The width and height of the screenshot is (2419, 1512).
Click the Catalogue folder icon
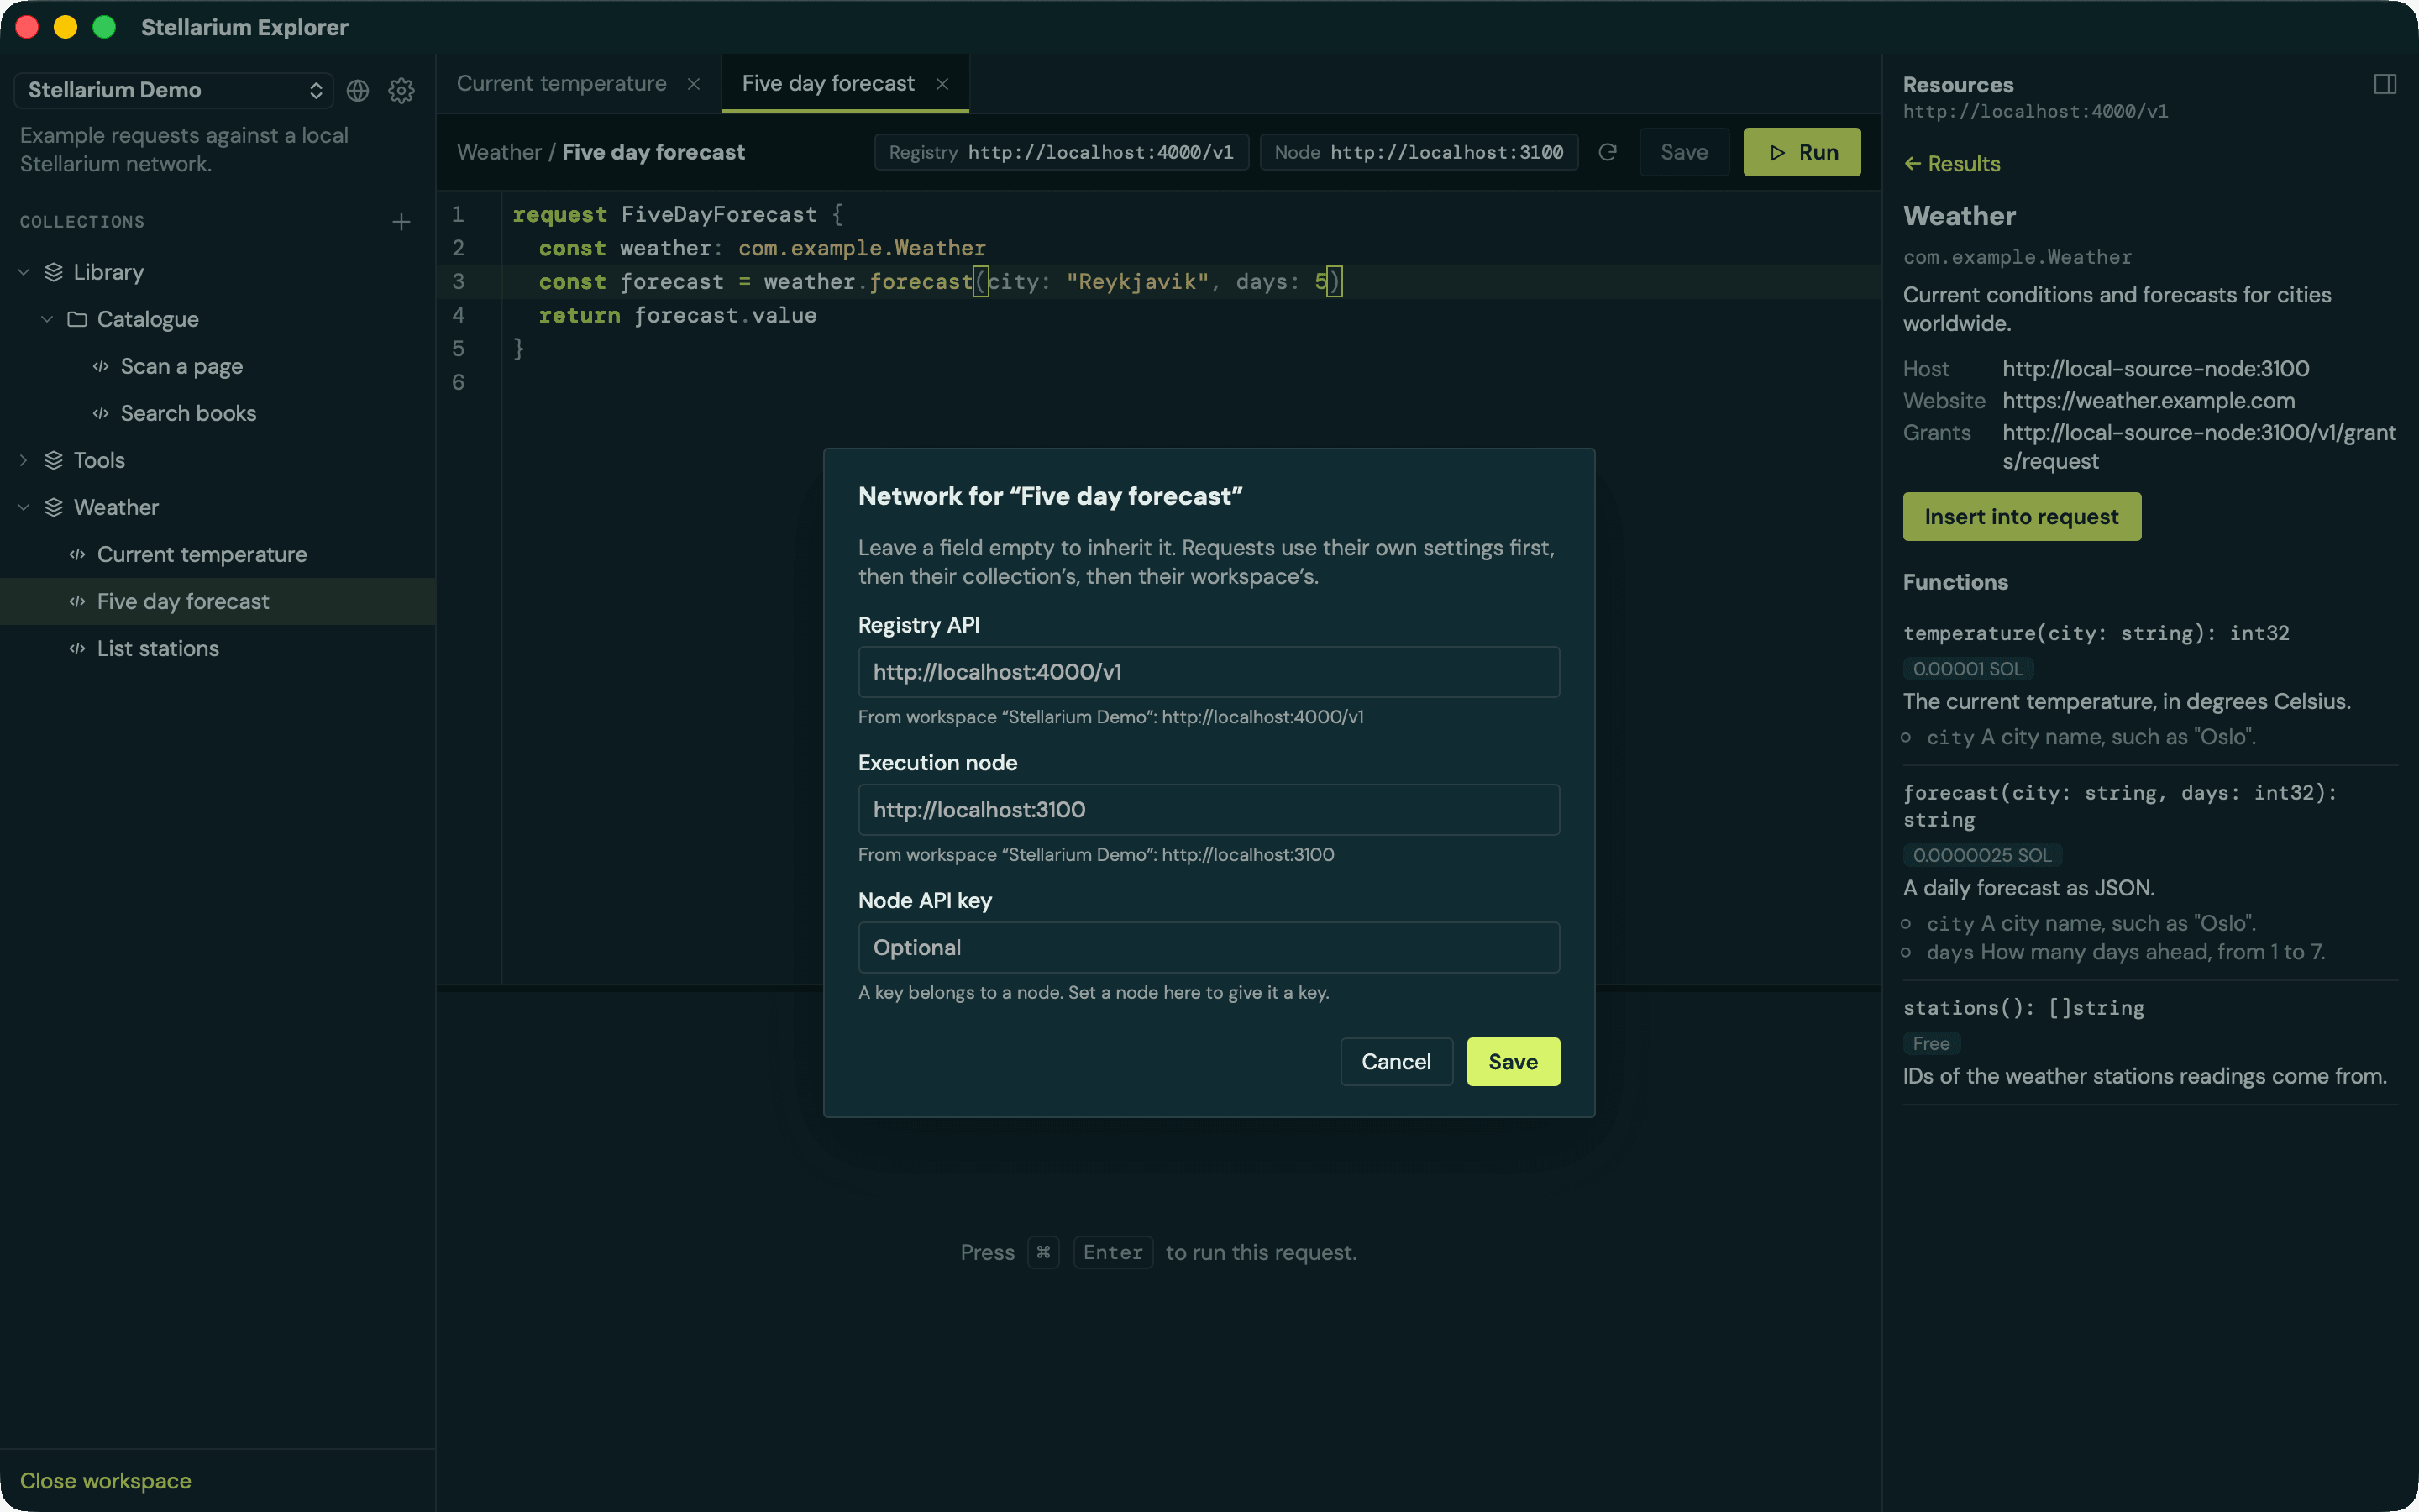[77, 319]
